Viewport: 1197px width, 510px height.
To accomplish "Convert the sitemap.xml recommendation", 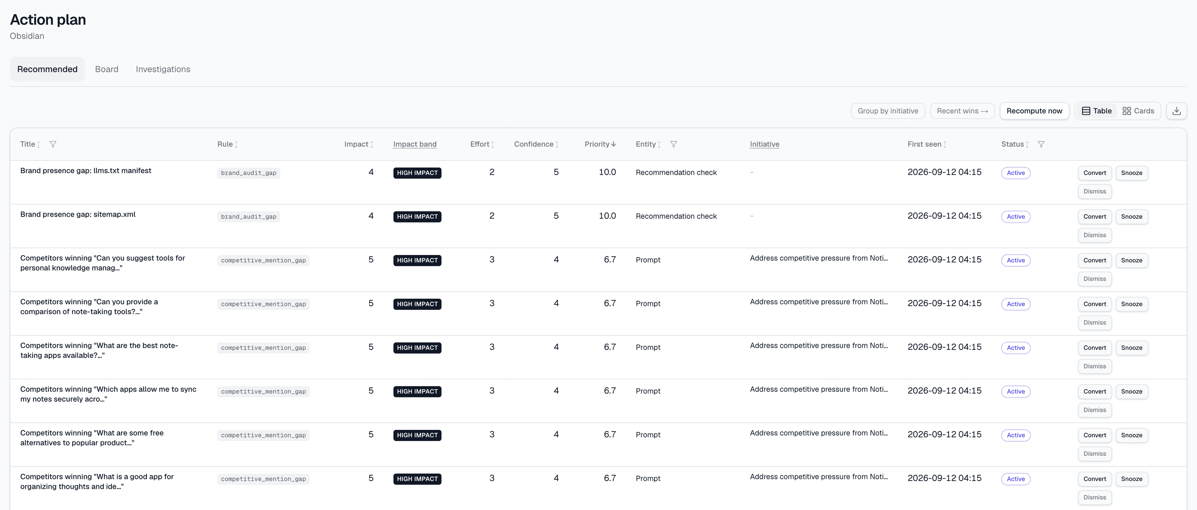I will tap(1094, 217).
